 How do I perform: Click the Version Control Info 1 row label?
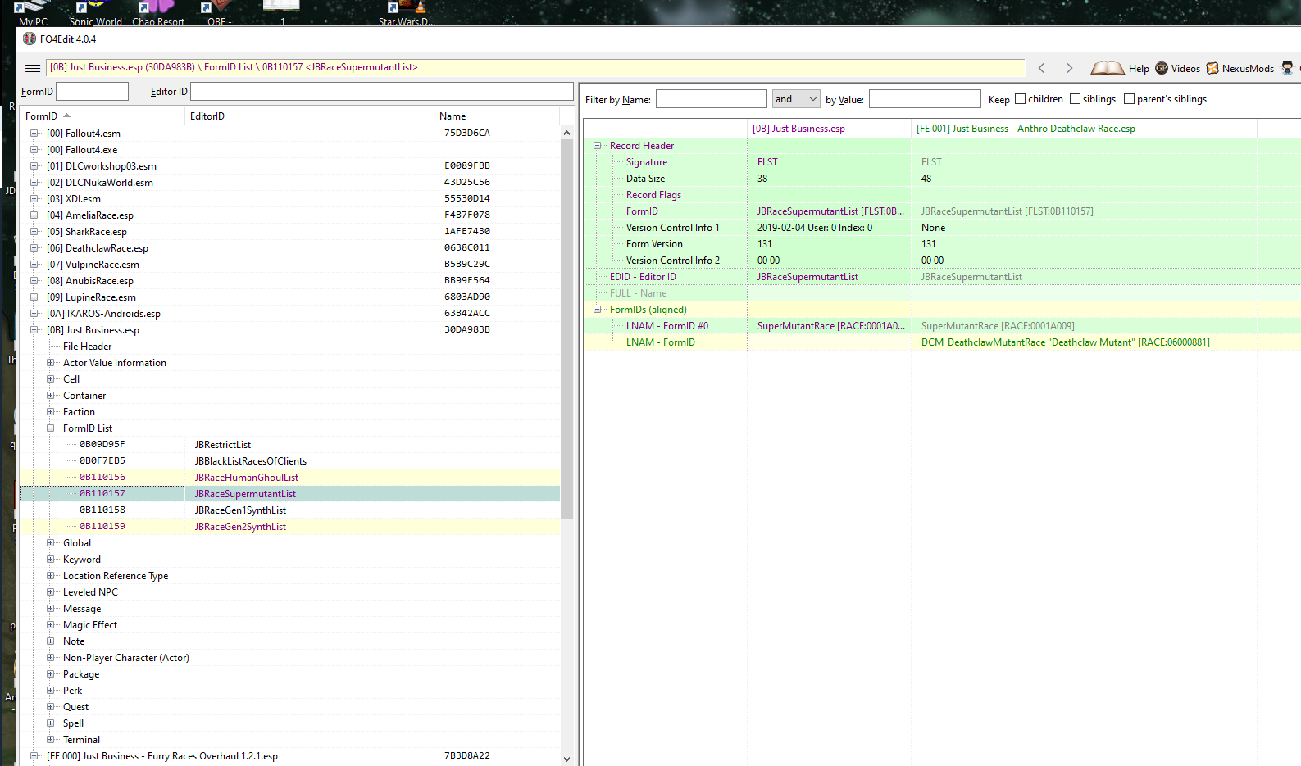click(x=672, y=228)
